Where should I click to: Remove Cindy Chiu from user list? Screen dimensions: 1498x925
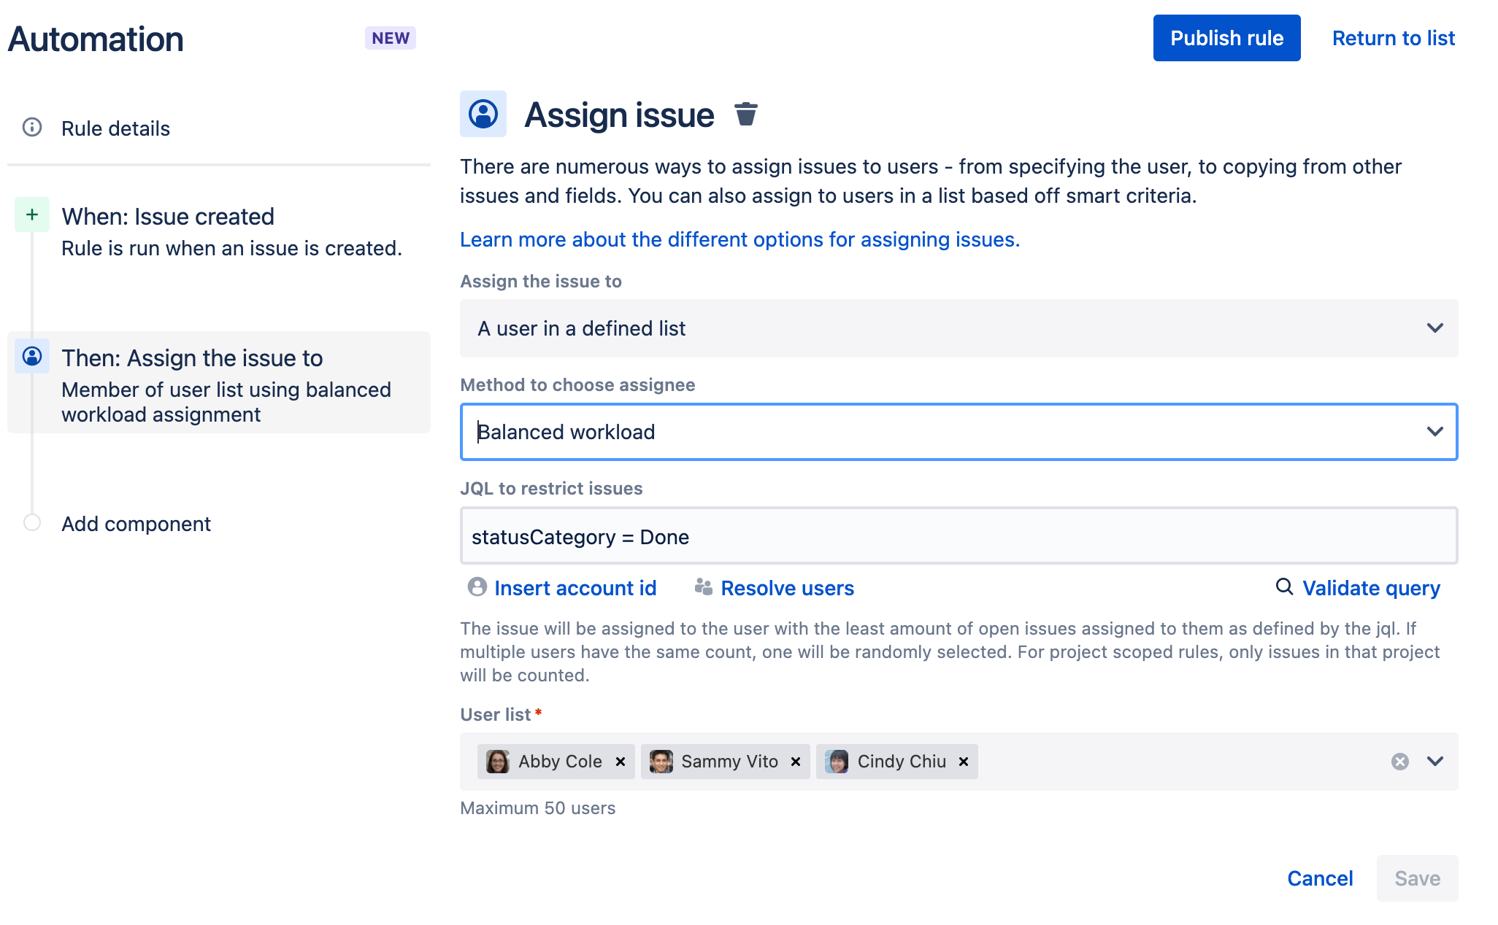pos(963,762)
